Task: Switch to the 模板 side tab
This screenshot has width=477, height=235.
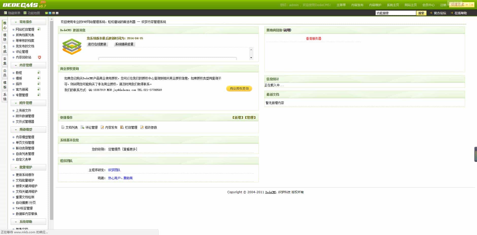Action: pos(5,85)
